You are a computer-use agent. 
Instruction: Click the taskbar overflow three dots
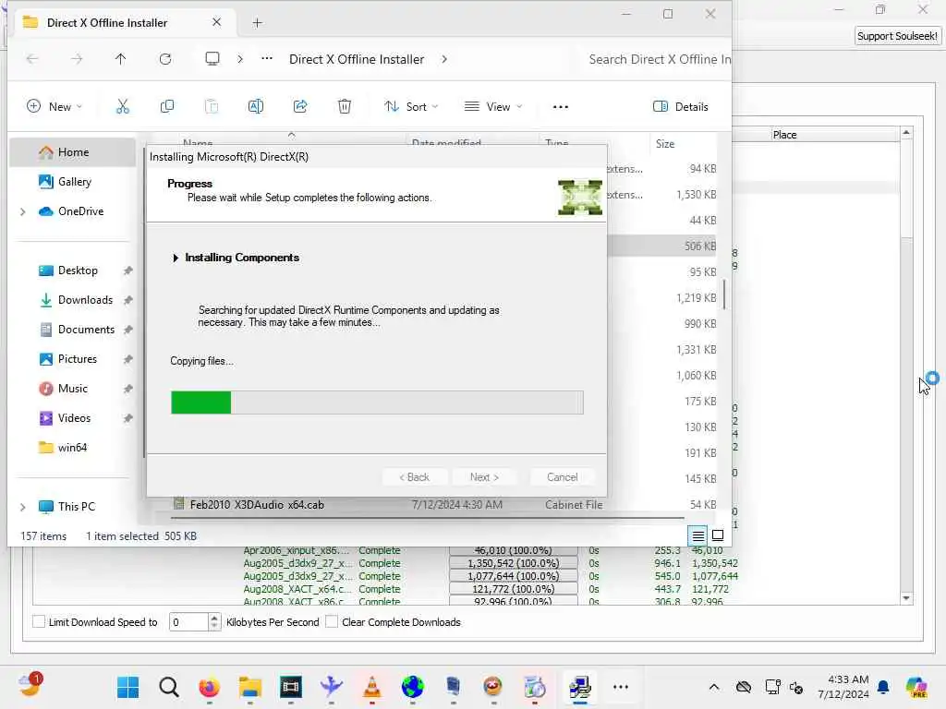(621, 687)
